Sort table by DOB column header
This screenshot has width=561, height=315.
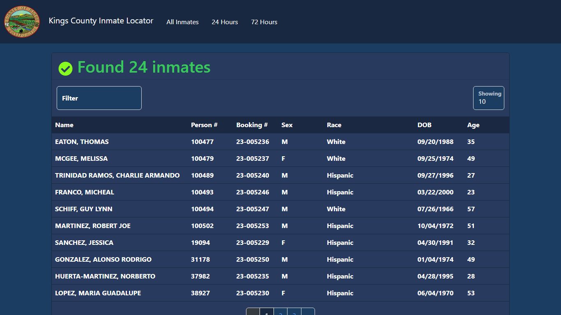[x=424, y=125]
